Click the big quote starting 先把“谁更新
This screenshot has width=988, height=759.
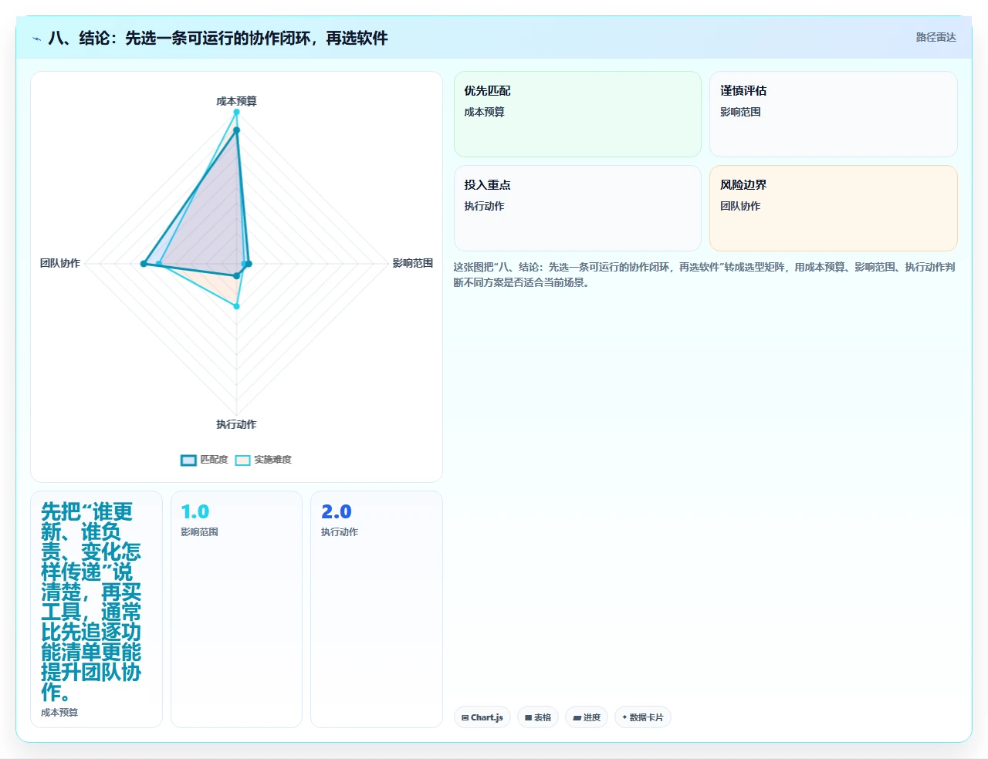click(x=91, y=602)
